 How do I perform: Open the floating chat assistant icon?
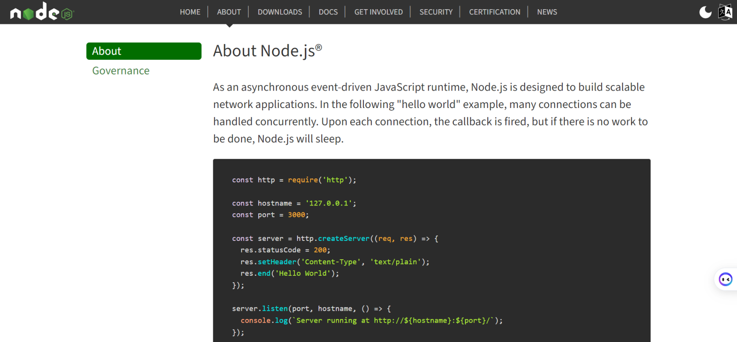pyautogui.click(x=725, y=279)
